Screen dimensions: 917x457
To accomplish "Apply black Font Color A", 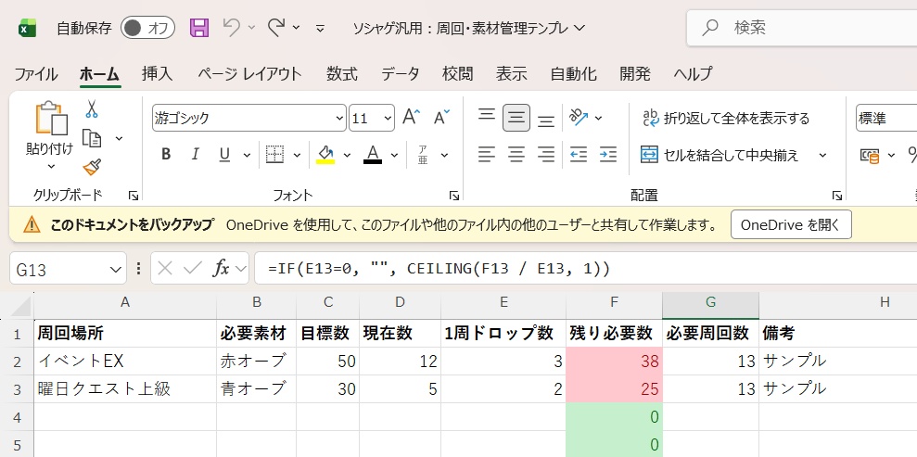I will pos(373,155).
